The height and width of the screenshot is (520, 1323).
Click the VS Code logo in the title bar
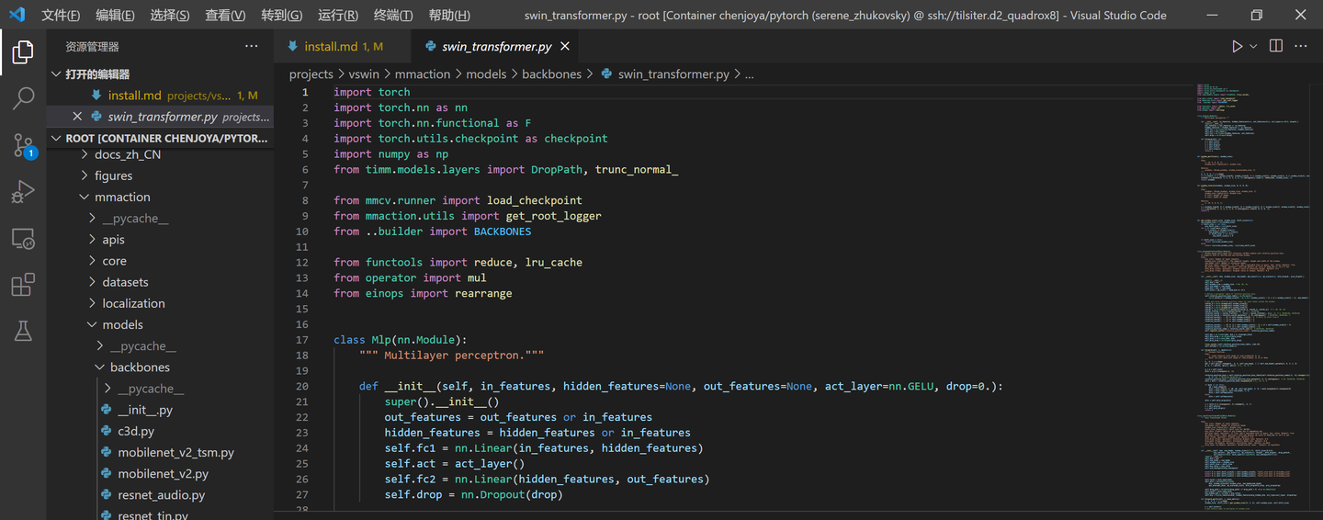tap(17, 15)
